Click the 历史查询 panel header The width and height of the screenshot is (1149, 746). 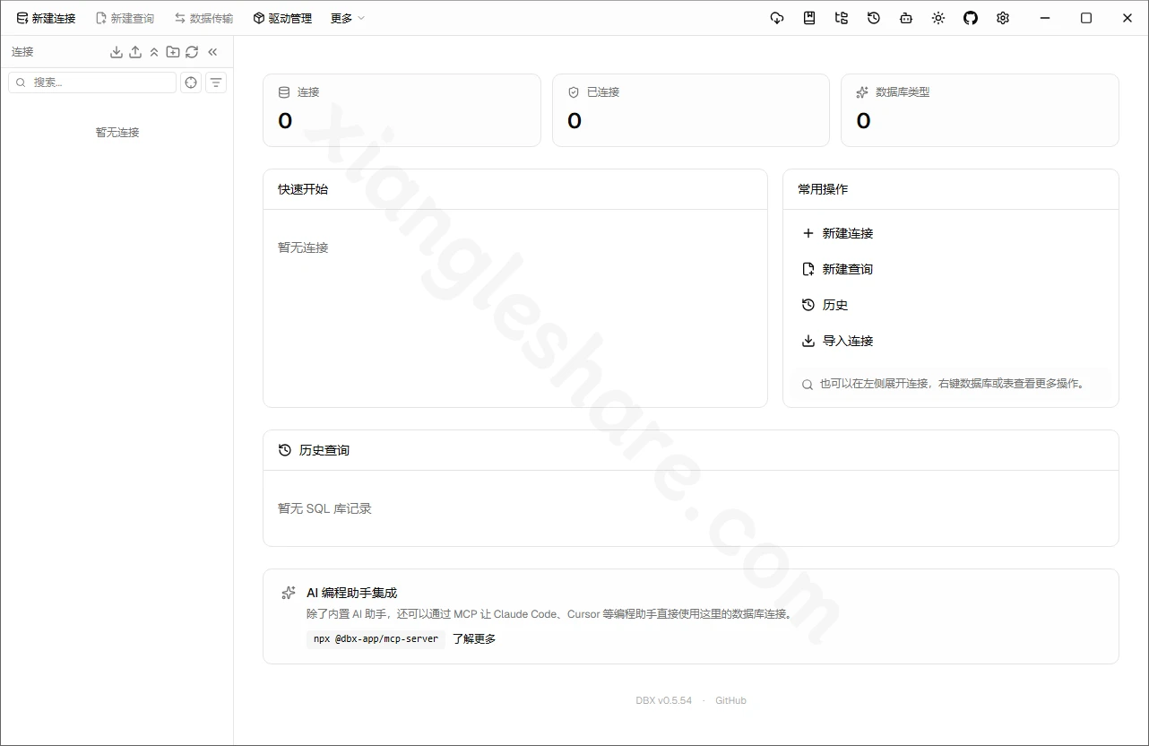coord(691,450)
